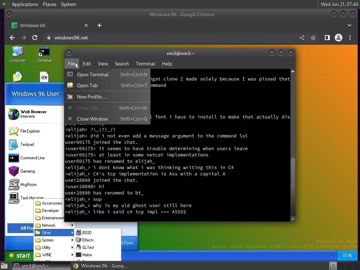This screenshot has height=270, width=360.
Task: Choose Open Tab in File menu
Action: pyautogui.click(x=107, y=85)
